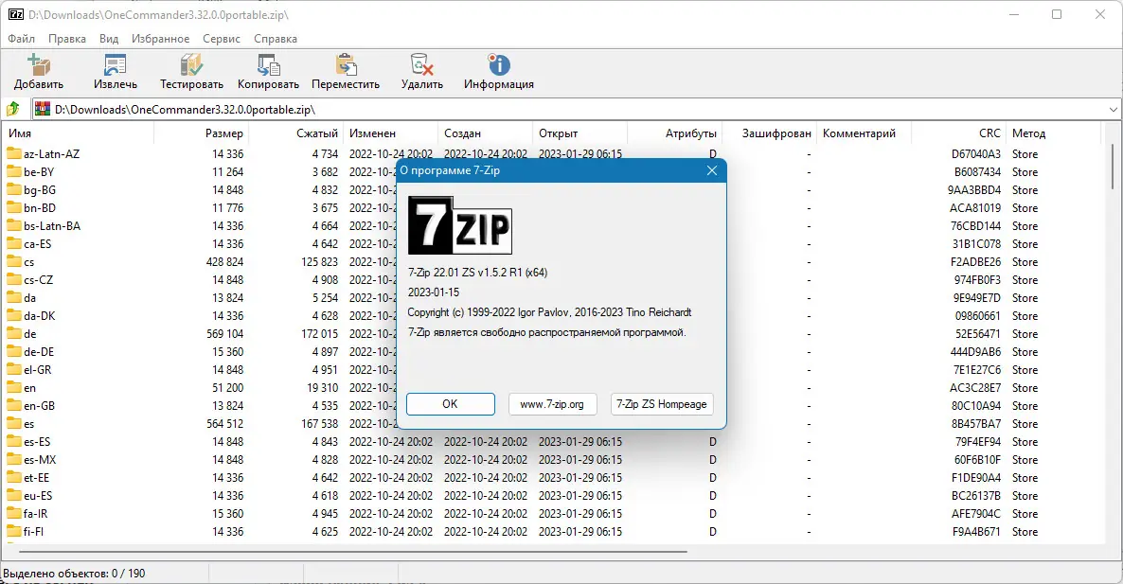Expand the address bar path dropdown
Screen dimensions: 1123x584
tap(1114, 109)
